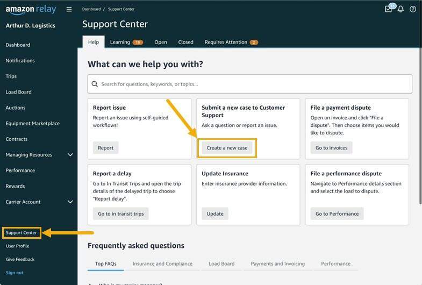Click the Create a new case button
The image size is (422, 285).
227,148
